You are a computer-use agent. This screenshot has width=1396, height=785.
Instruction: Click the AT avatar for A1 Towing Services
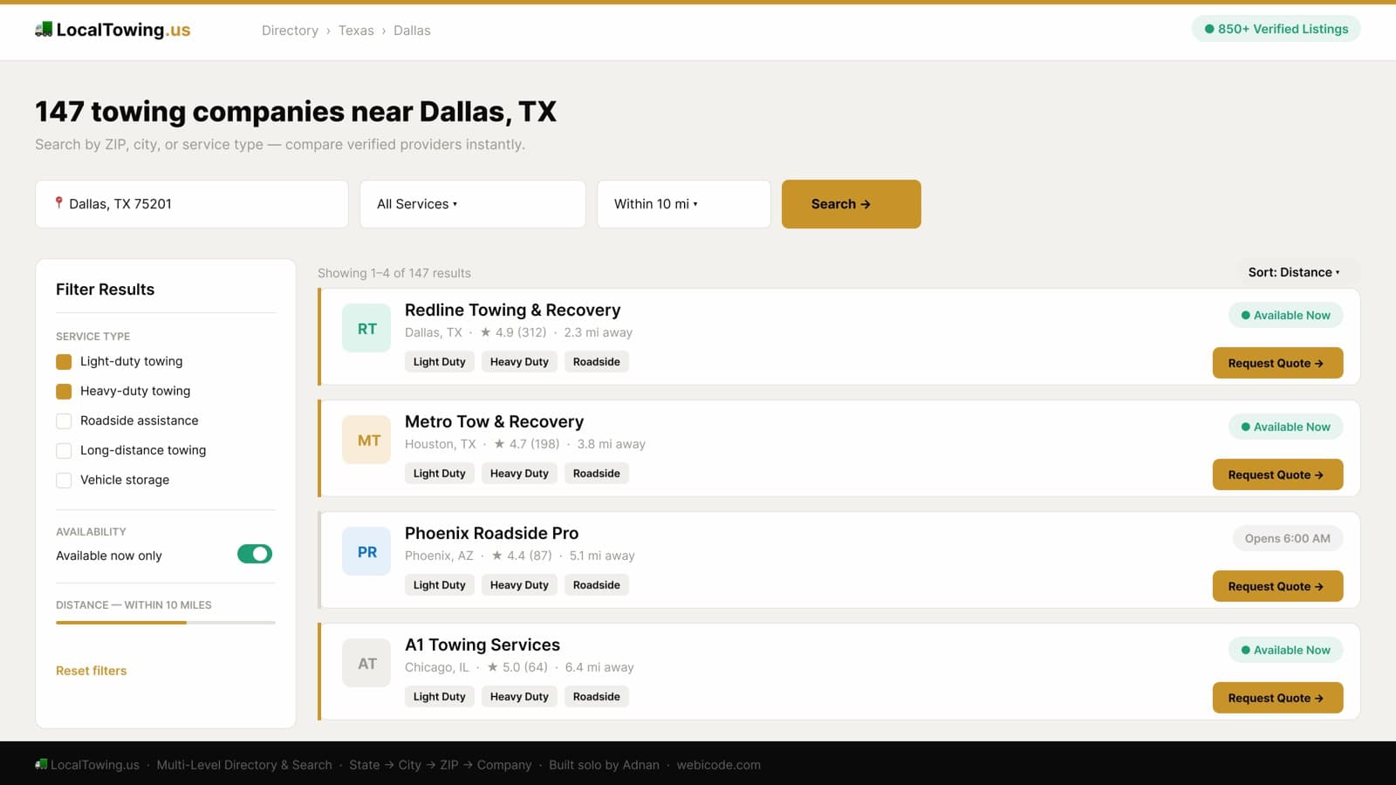[366, 664]
